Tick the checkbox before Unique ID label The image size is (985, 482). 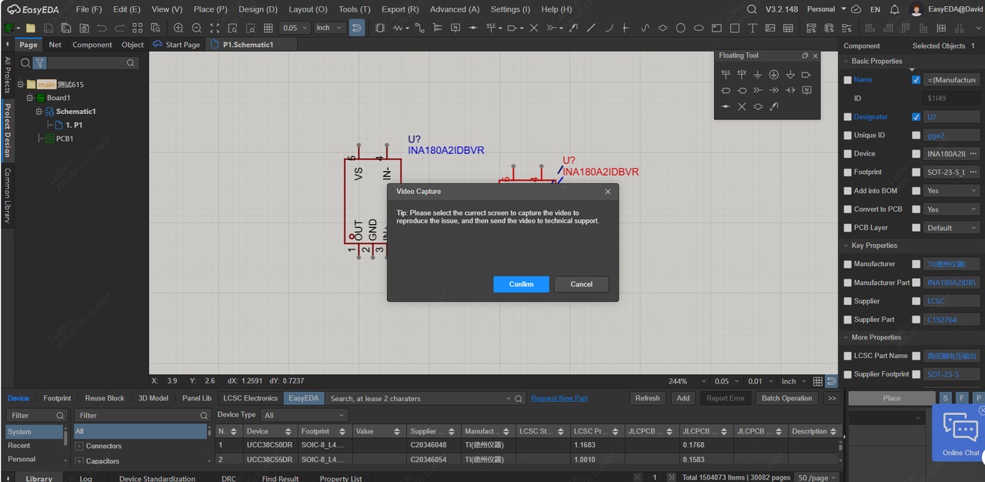point(847,136)
